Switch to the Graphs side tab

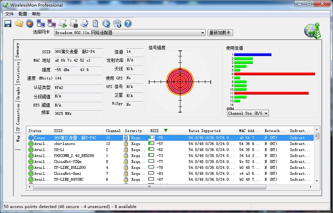tap(18, 93)
